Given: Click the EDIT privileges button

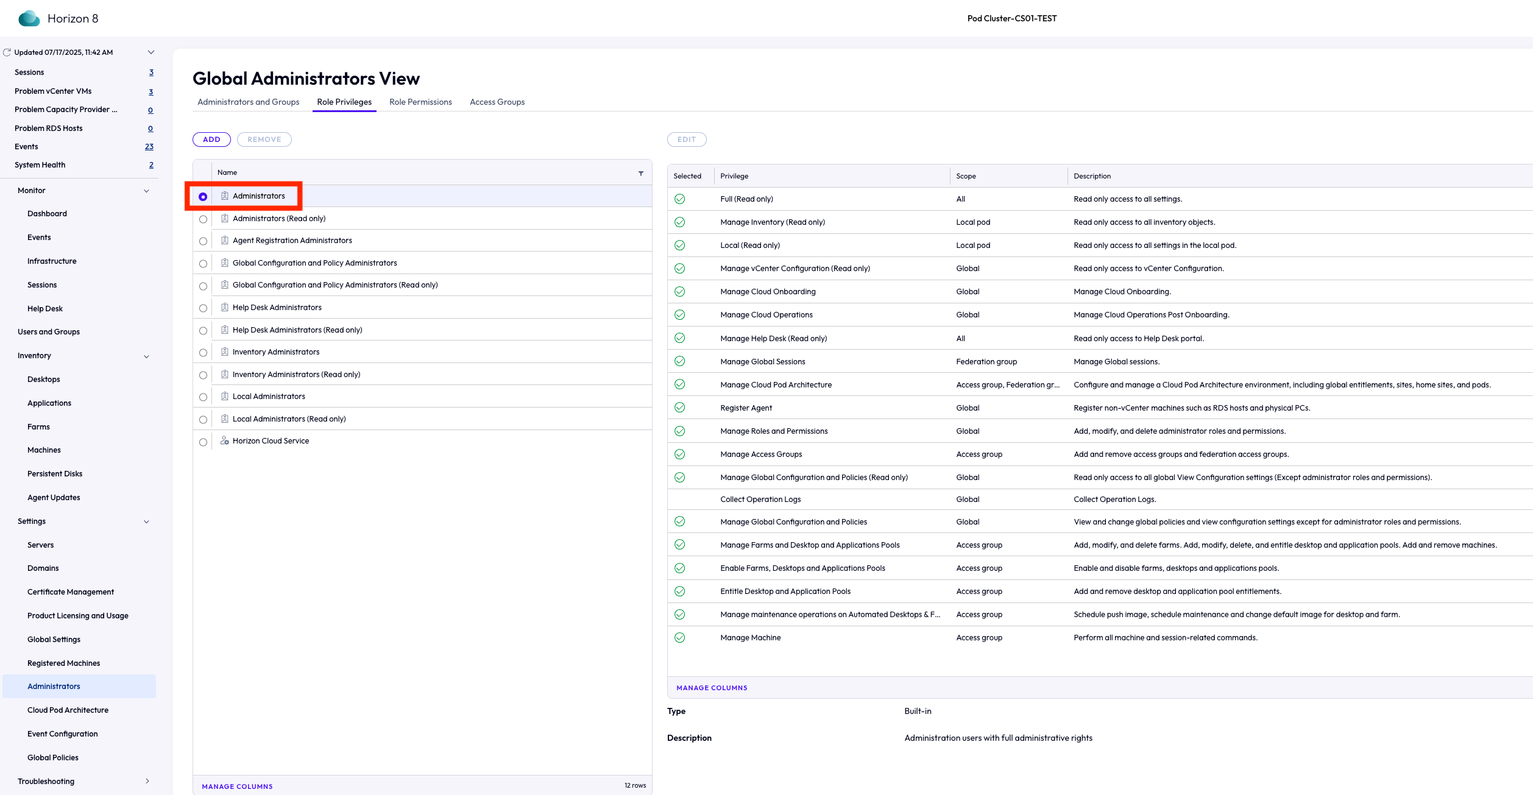Looking at the screenshot, I should point(687,140).
